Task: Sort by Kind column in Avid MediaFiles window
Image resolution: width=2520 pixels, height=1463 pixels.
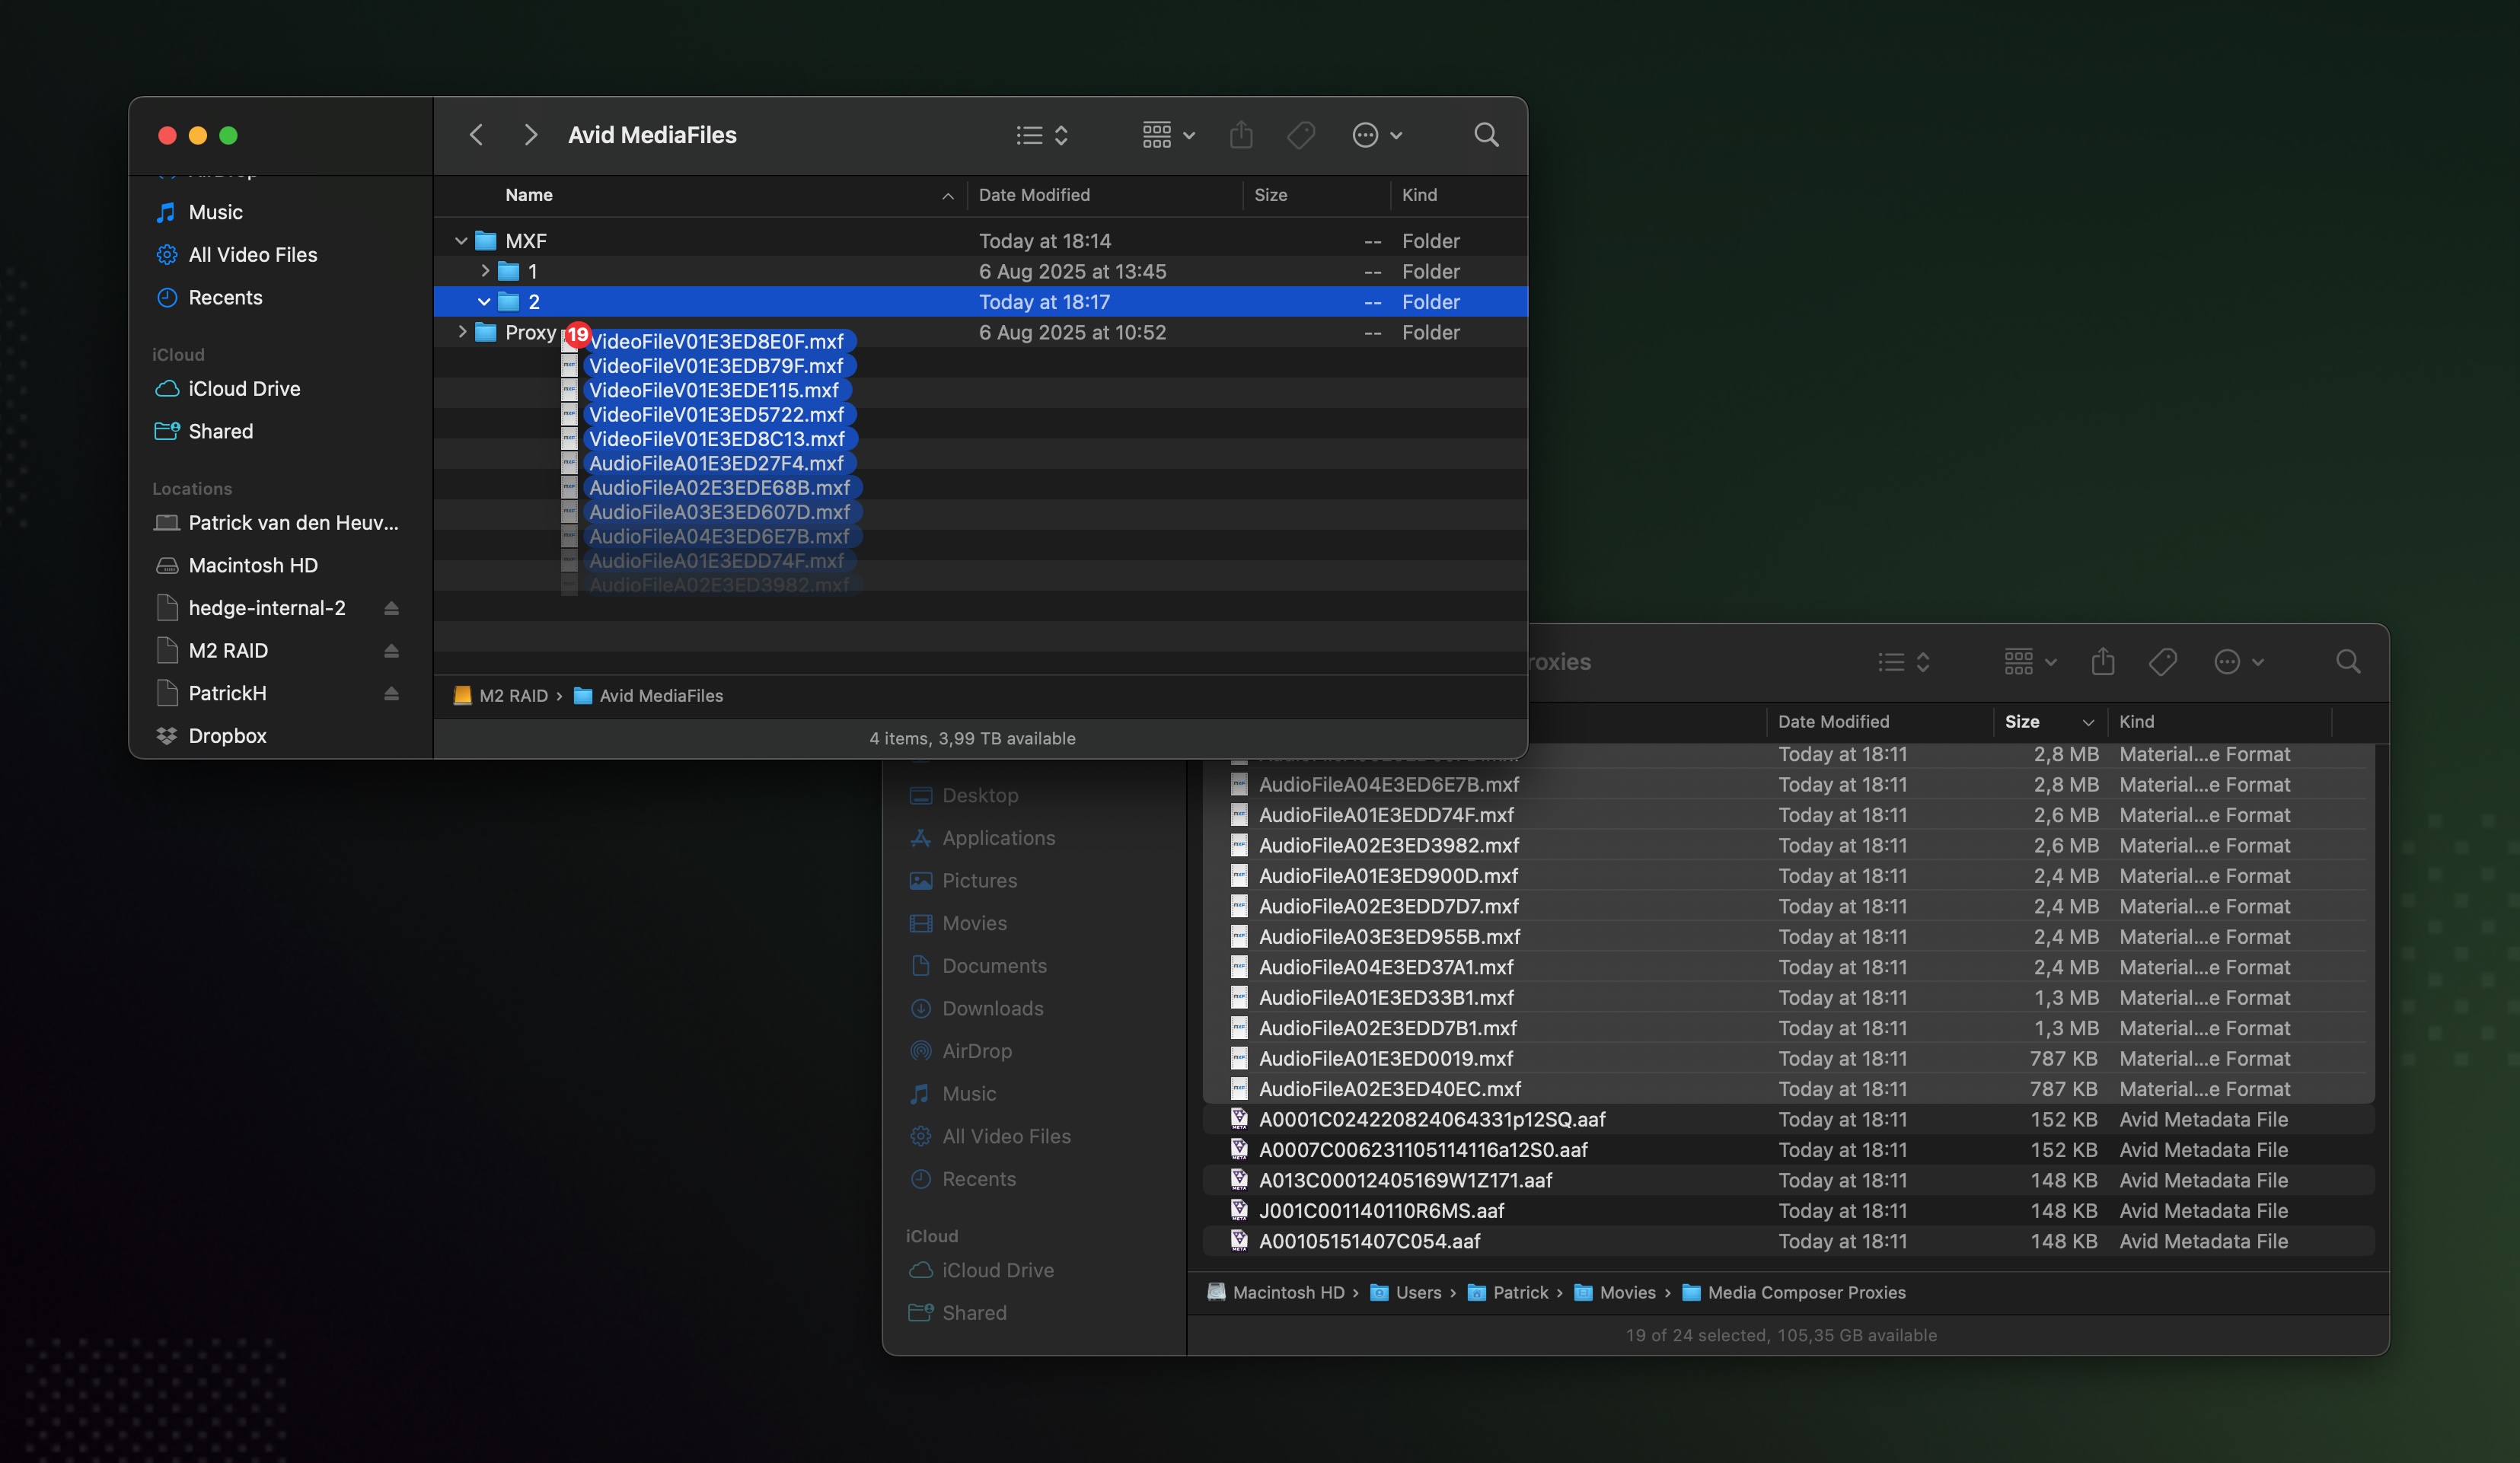Action: click(1459, 195)
